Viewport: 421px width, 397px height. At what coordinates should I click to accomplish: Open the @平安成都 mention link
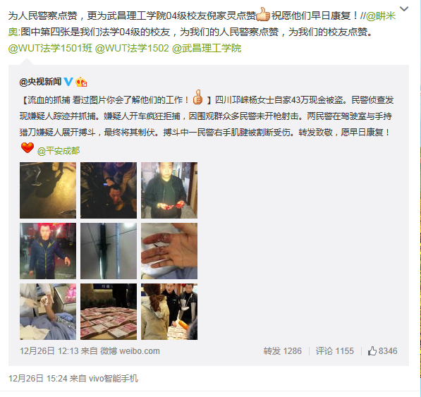click(x=59, y=151)
